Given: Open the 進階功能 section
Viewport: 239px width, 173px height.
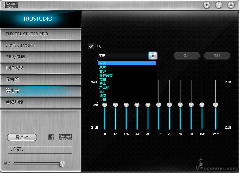Looking at the screenshot, I should [x=40, y=102].
